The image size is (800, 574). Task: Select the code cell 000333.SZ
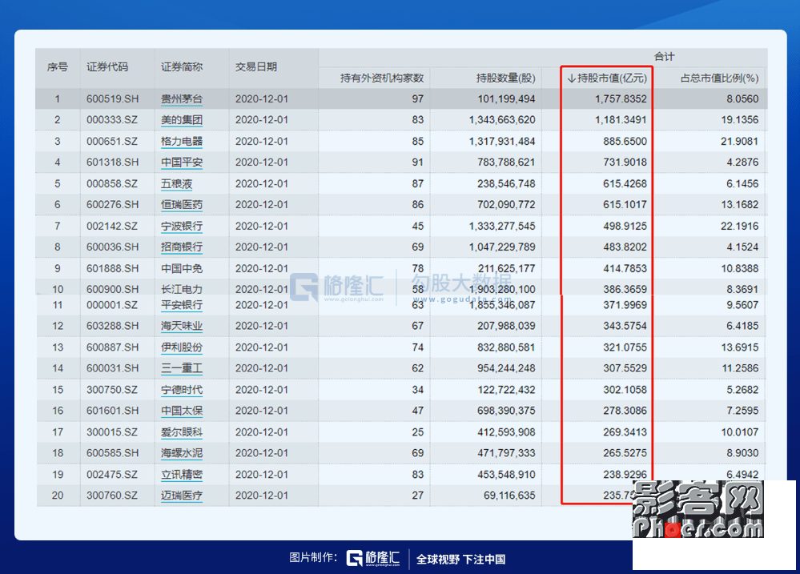point(112,120)
